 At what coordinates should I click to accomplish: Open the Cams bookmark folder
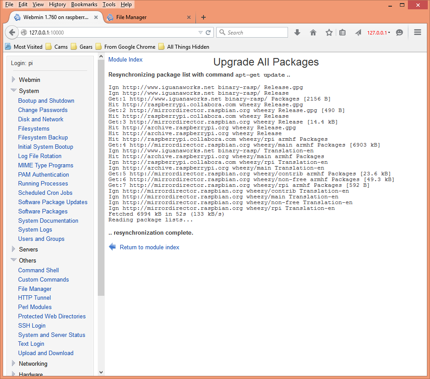click(57, 46)
